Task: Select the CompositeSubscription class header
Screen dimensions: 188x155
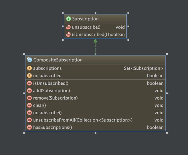Action: coord(95,60)
